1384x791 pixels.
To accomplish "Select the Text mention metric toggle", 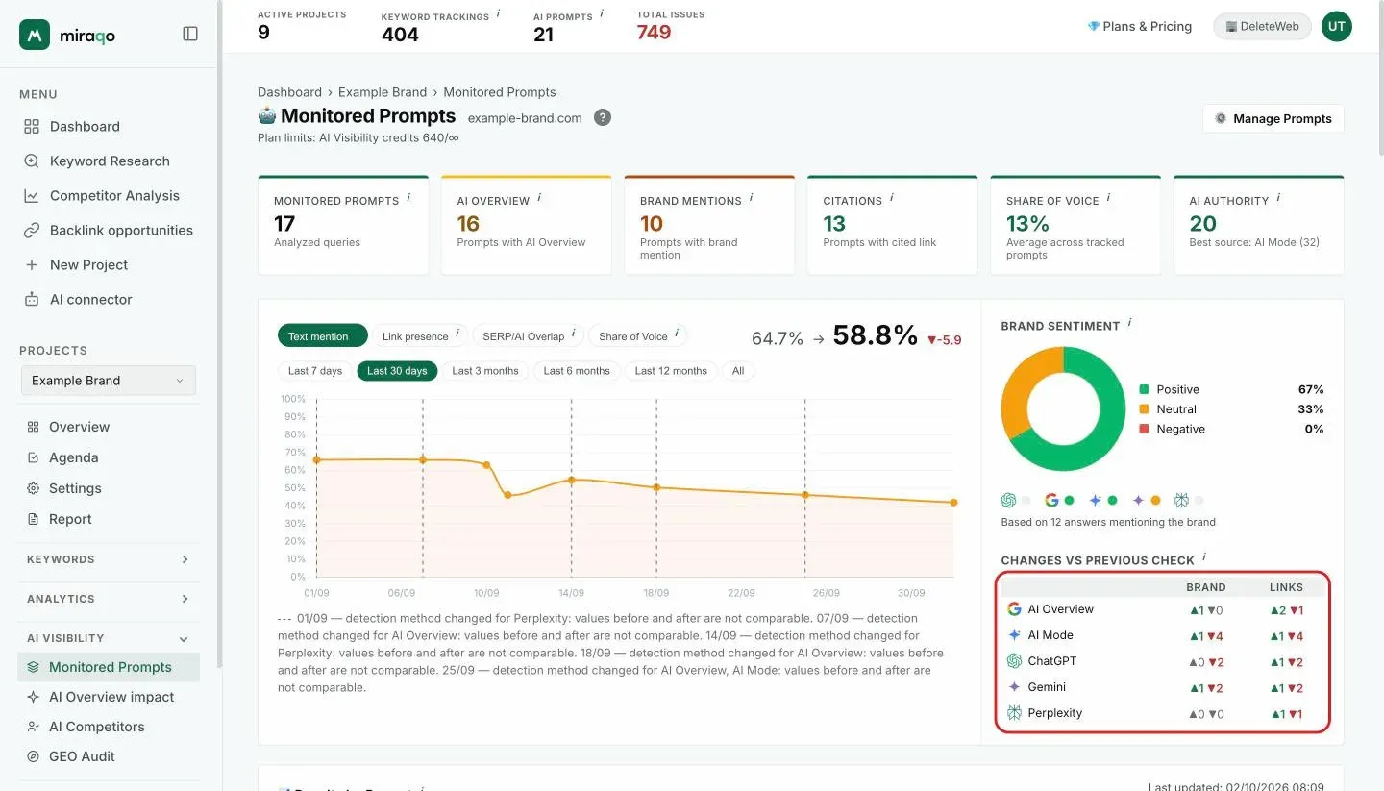I will tap(323, 335).
